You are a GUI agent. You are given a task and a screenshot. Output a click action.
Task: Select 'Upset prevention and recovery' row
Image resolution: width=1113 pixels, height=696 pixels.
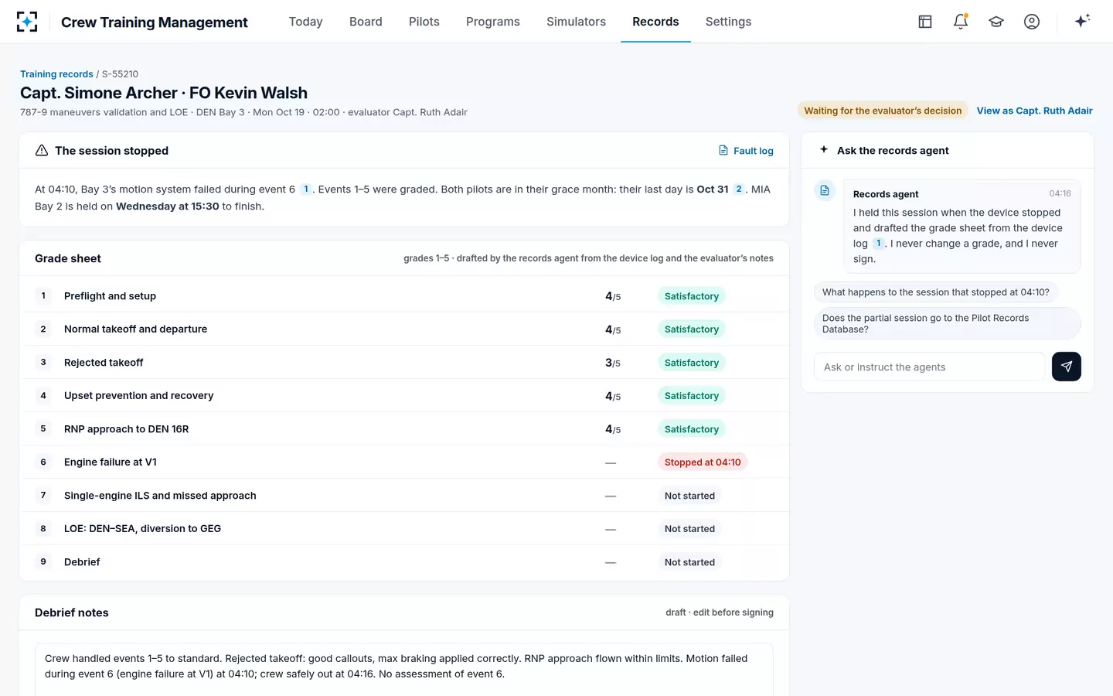(404, 396)
